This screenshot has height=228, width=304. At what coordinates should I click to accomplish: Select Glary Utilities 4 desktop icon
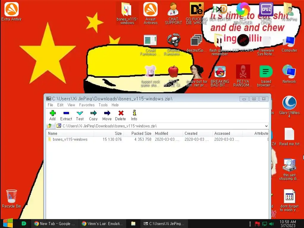click(x=289, y=107)
